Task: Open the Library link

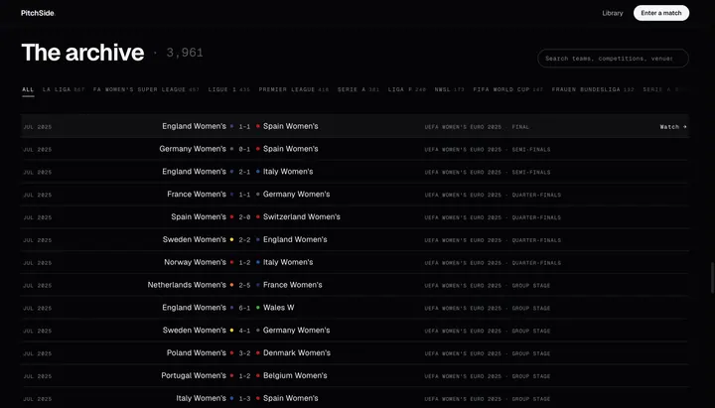Action: pyautogui.click(x=613, y=13)
